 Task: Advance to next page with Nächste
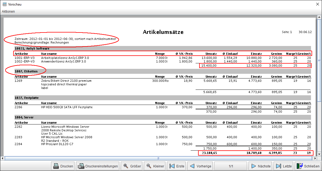pos(260,166)
